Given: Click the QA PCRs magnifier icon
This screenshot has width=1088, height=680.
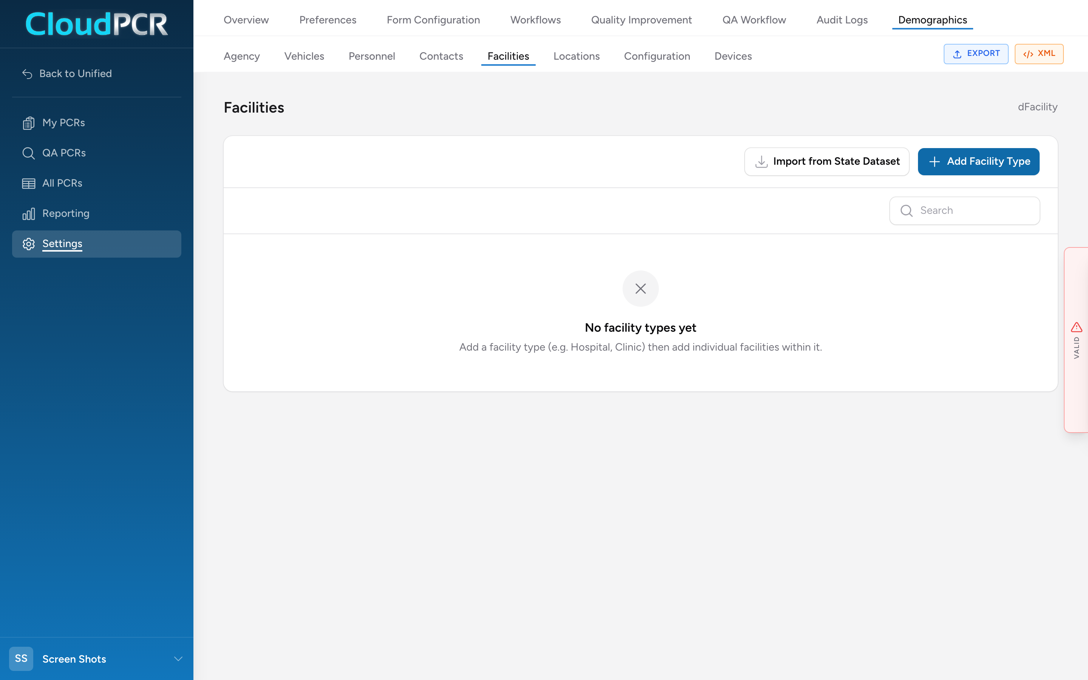Looking at the screenshot, I should (28, 153).
